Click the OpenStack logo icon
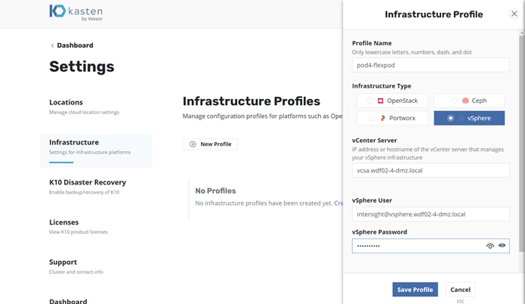 point(381,101)
